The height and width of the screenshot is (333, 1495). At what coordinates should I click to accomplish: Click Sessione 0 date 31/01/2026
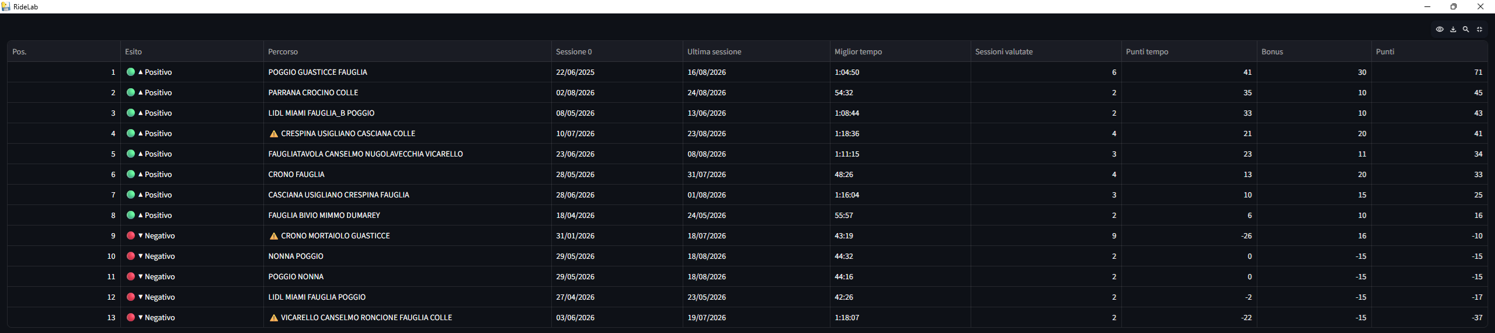click(575, 235)
